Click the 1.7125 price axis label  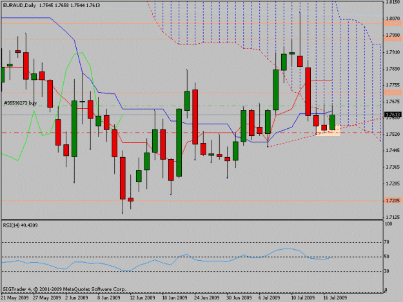[393, 218]
